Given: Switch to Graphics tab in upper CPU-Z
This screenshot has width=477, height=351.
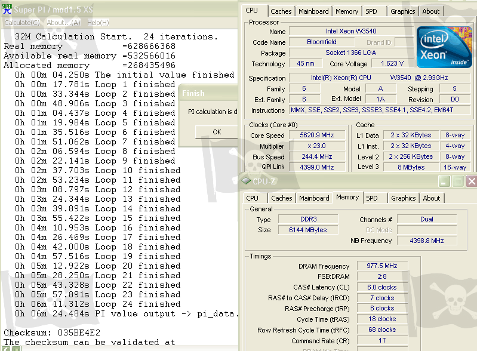Looking at the screenshot, I should [402, 11].
